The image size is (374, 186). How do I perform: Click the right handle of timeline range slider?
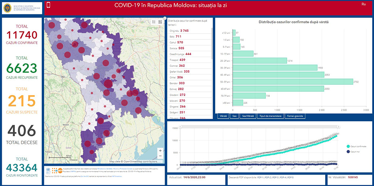(338, 127)
